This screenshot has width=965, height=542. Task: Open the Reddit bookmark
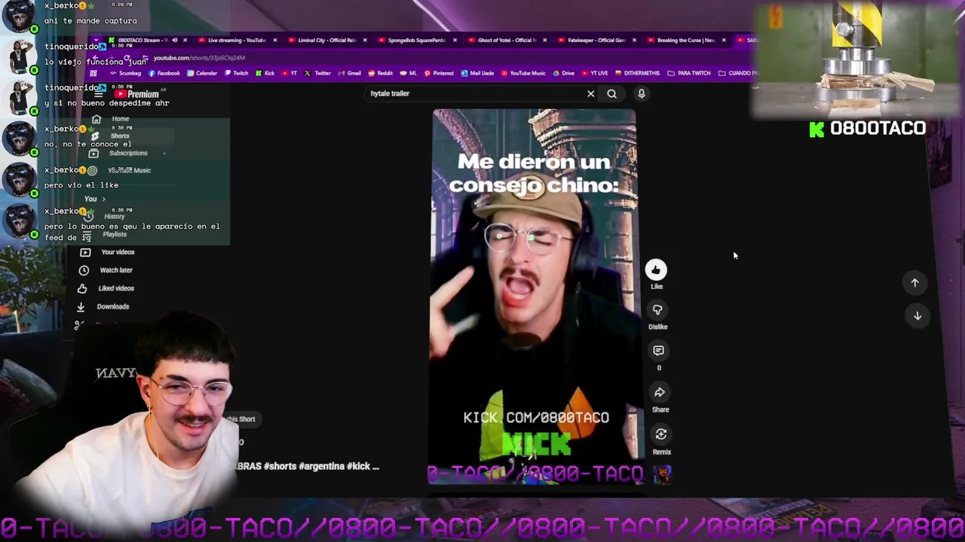(381, 73)
